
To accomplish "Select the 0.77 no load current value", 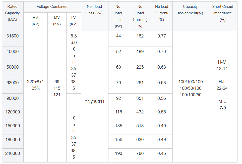I will 162,36.
